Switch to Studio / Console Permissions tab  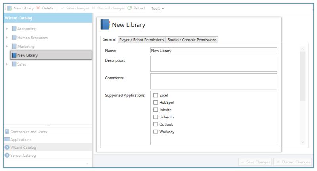192,40
